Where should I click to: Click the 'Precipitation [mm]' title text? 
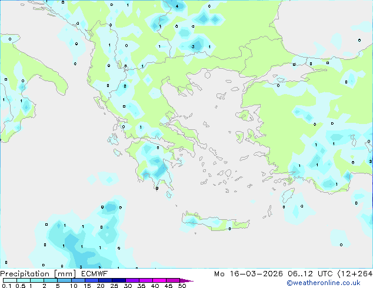[38, 274]
